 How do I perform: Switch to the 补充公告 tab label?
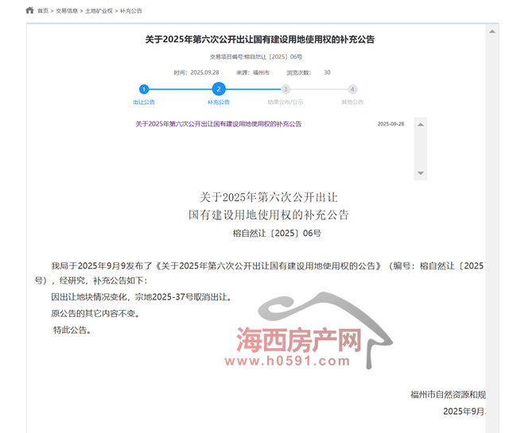click(x=219, y=102)
